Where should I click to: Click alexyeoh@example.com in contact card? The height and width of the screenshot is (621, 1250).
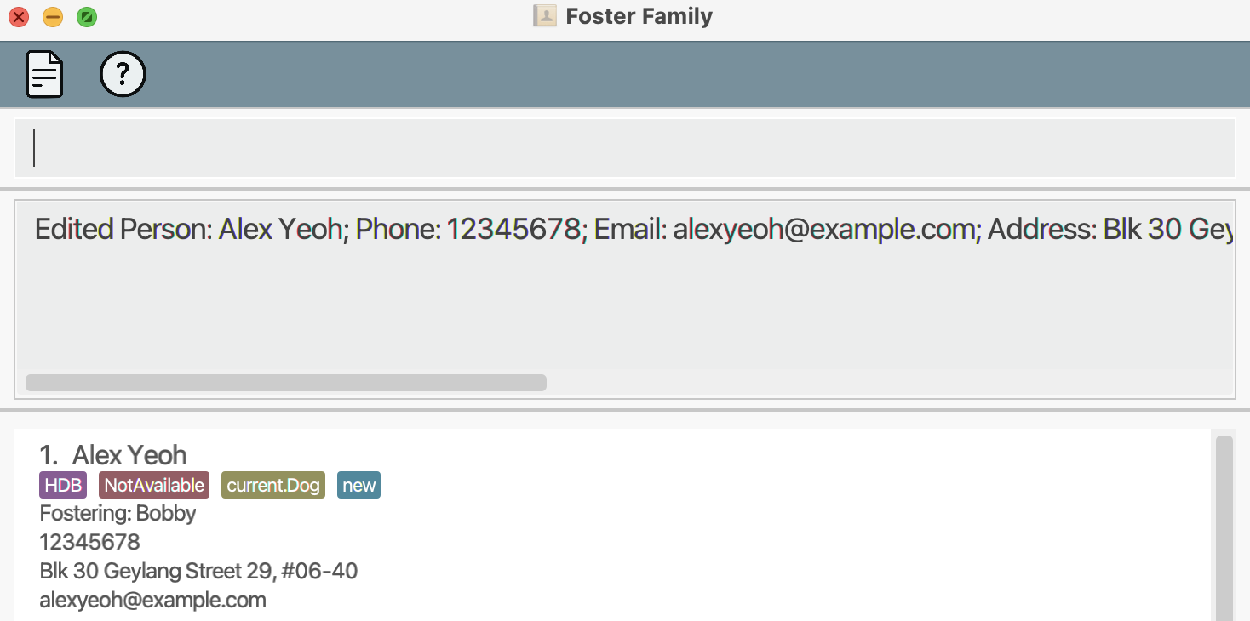coord(152,600)
